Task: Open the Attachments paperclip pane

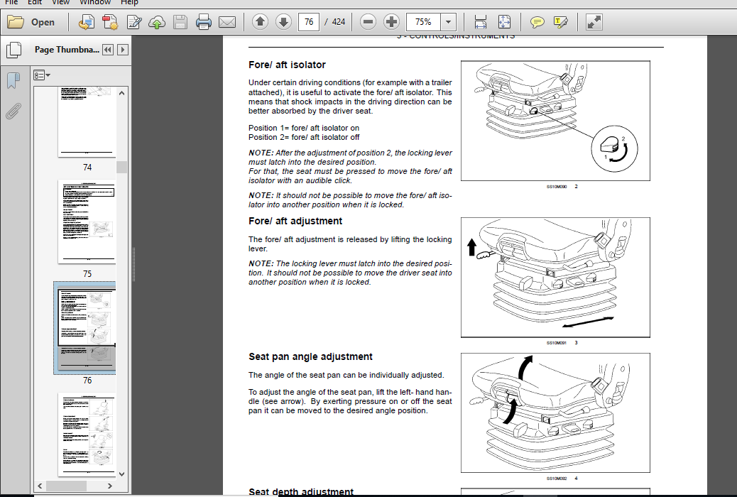Action: (x=13, y=111)
